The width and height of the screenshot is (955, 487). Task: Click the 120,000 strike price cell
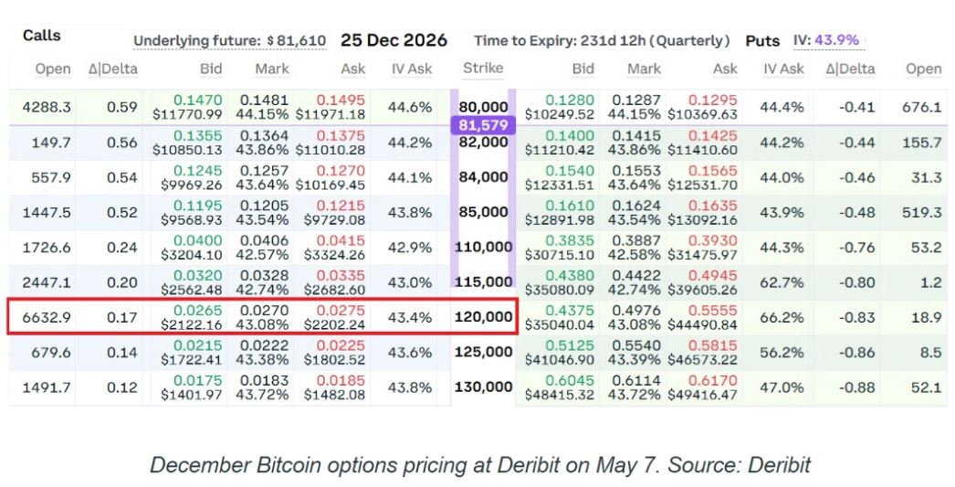pyautogui.click(x=483, y=317)
